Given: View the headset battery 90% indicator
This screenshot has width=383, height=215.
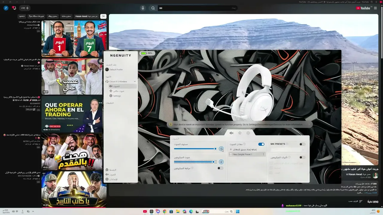Looking at the screenshot, I should tap(147, 53).
